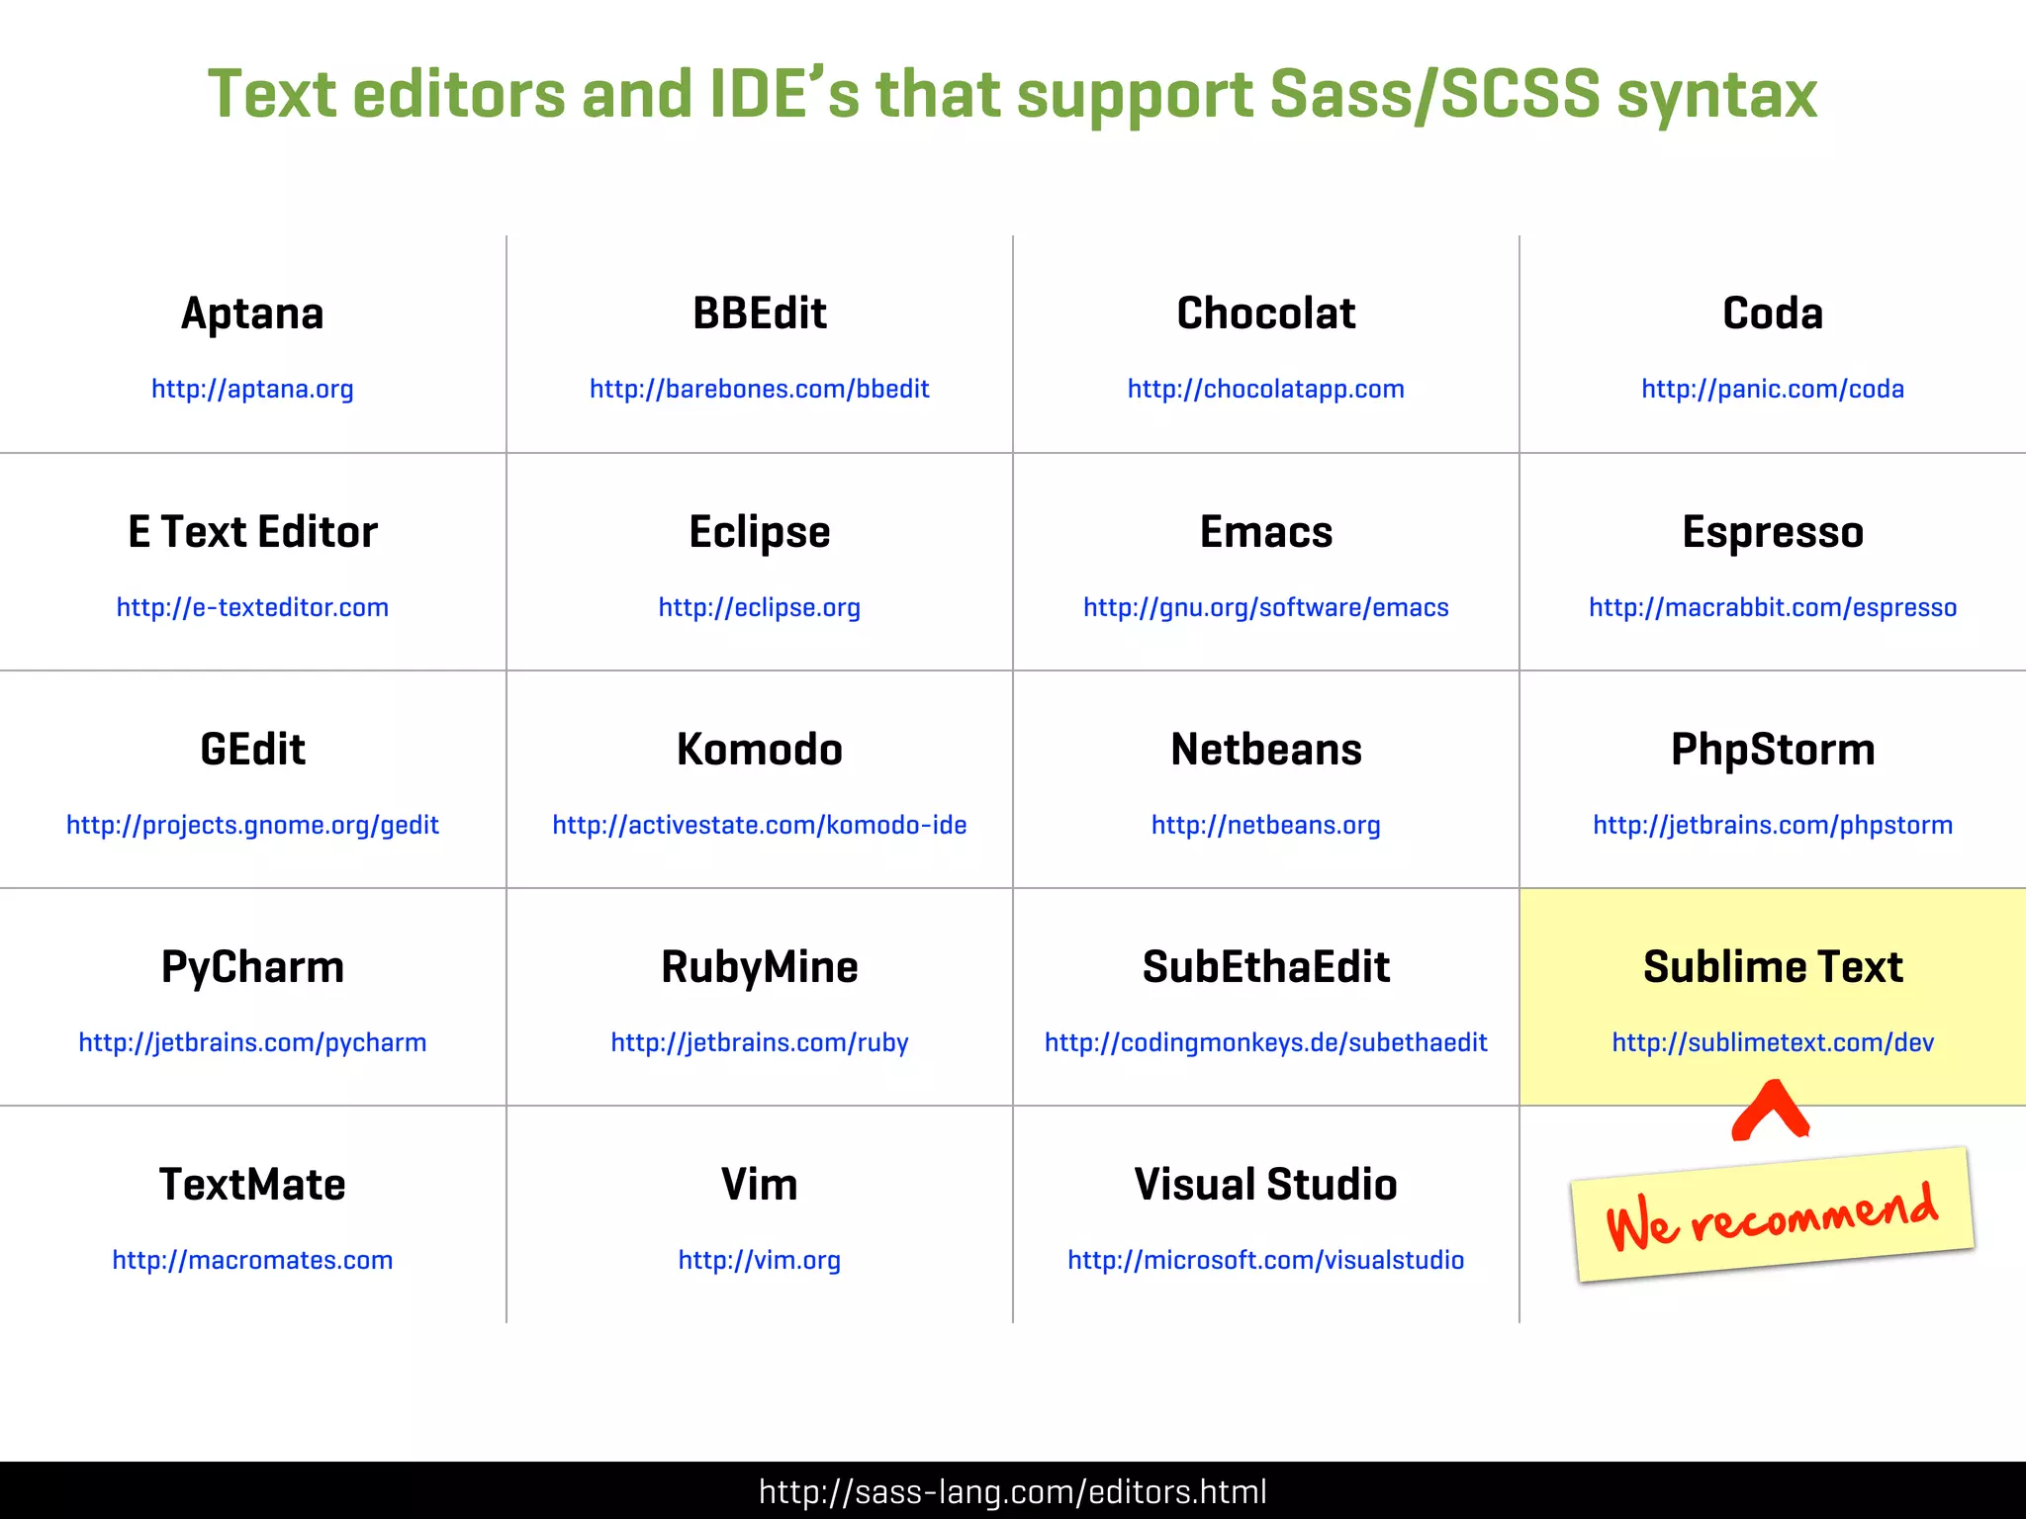Open the netbeans.org link
The height and width of the screenshot is (1519, 2026).
[x=1265, y=825]
